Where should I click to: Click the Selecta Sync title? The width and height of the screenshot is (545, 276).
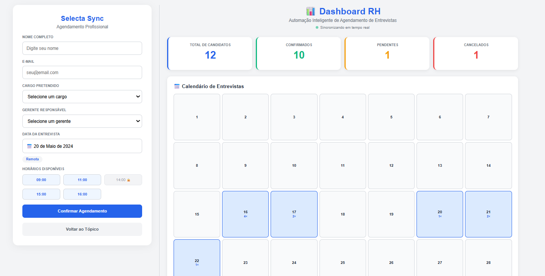coord(82,19)
